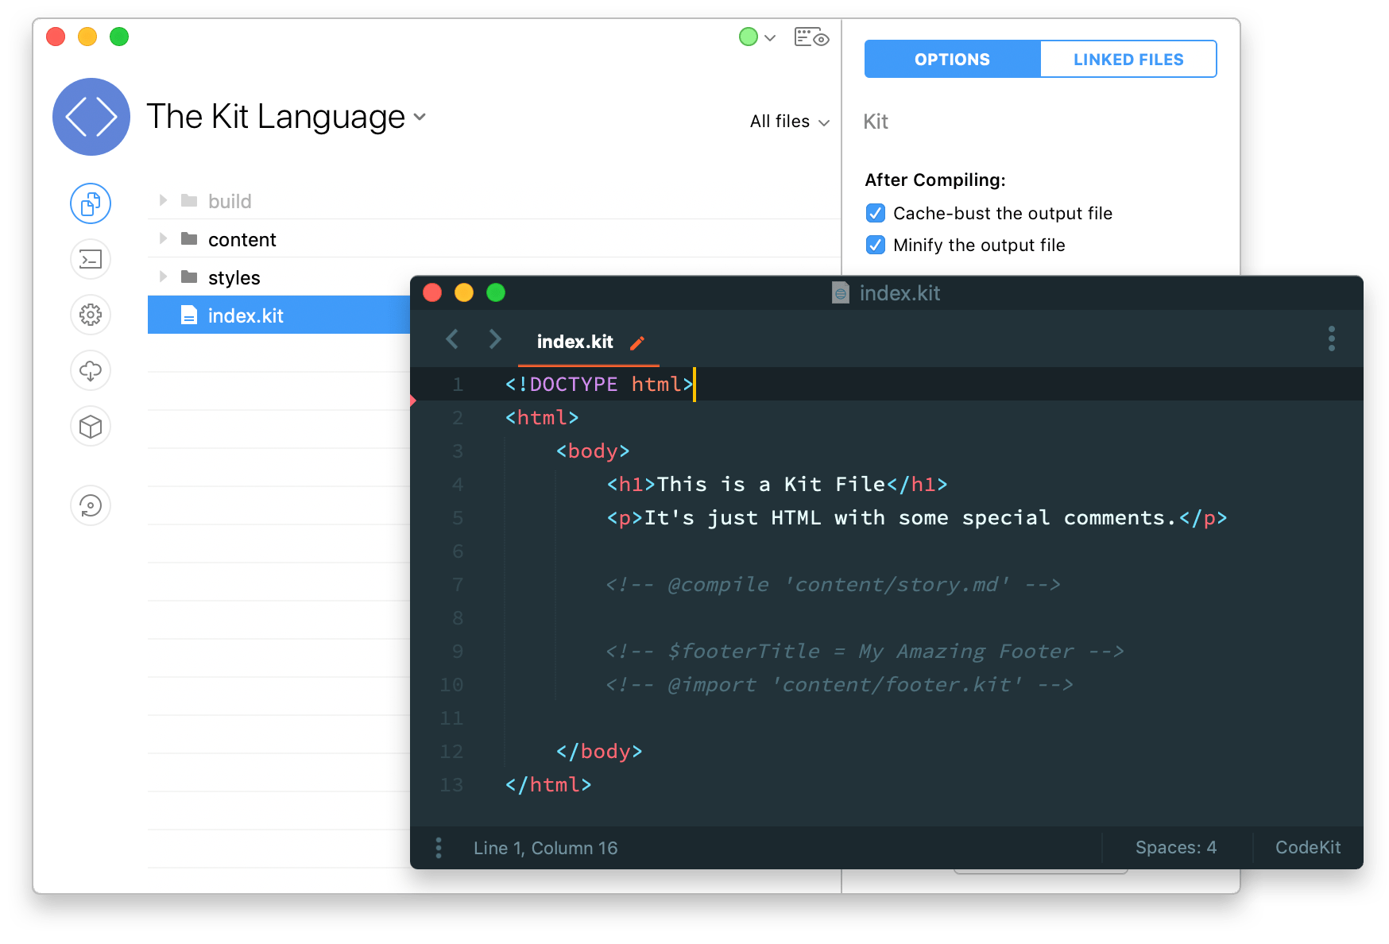The image size is (1389, 944).
Task: Open server status dropdown chevron
Action: 770,37
